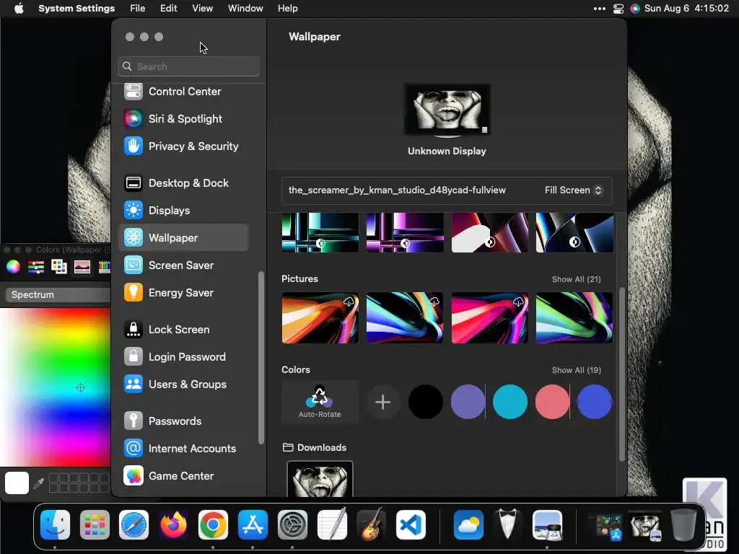Select the teal-green dynamic wallpaper thumbnail
Image resolution: width=739 pixels, height=554 pixels.
click(x=320, y=232)
